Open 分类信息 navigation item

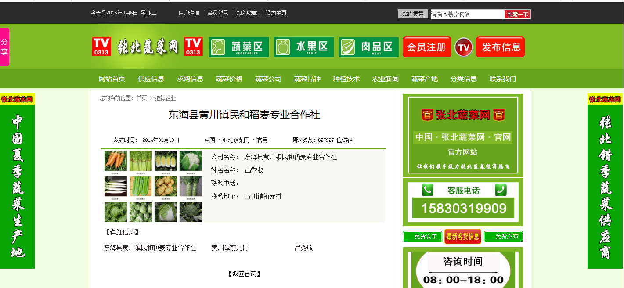point(464,79)
